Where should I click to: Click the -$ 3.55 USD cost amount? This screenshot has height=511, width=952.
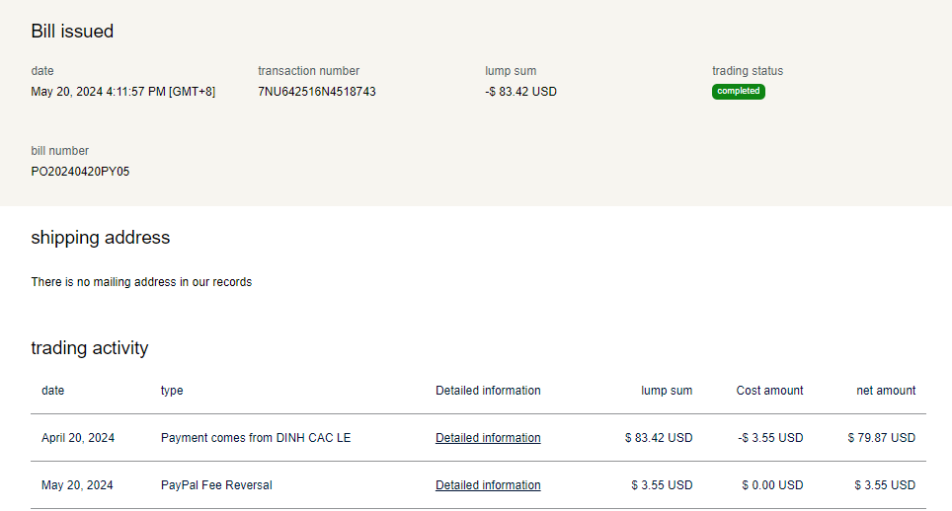point(770,438)
